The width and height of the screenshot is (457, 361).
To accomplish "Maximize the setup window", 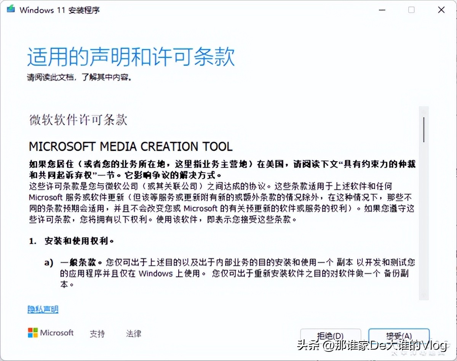I will 411,10.
